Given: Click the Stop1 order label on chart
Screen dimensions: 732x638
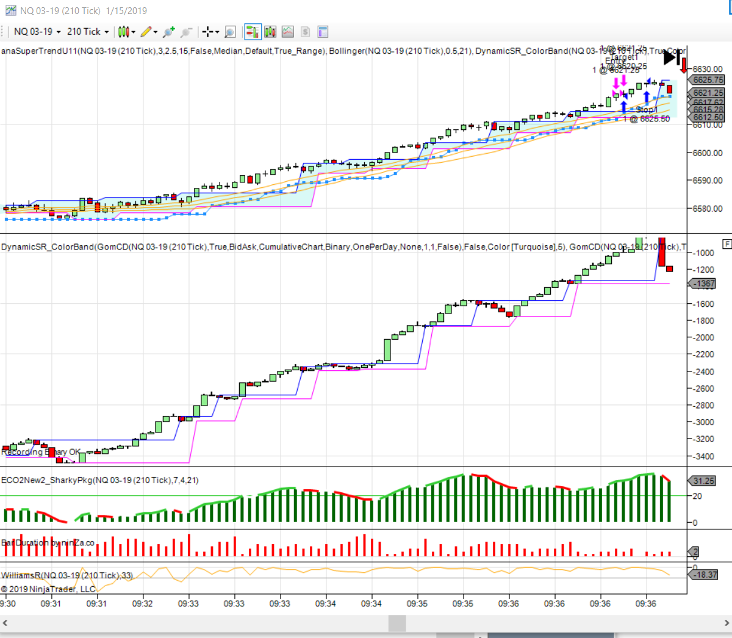Looking at the screenshot, I should pos(646,110).
